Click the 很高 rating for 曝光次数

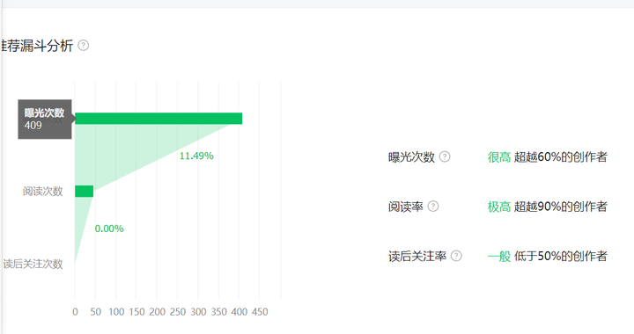pyautogui.click(x=499, y=157)
